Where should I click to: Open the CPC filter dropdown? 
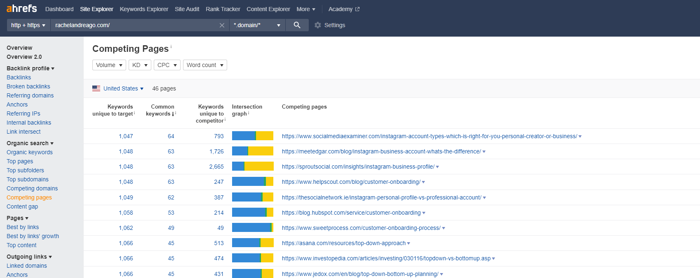[x=167, y=65]
